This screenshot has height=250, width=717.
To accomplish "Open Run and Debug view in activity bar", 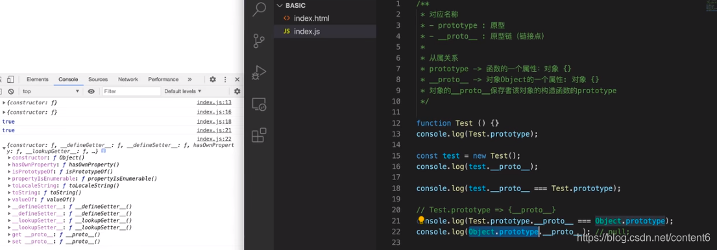I will tap(260, 73).
